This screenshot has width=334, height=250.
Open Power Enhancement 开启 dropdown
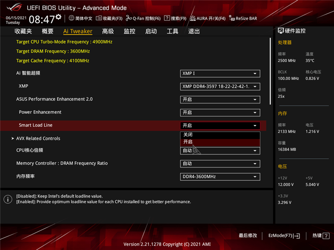tap(220, 112)
